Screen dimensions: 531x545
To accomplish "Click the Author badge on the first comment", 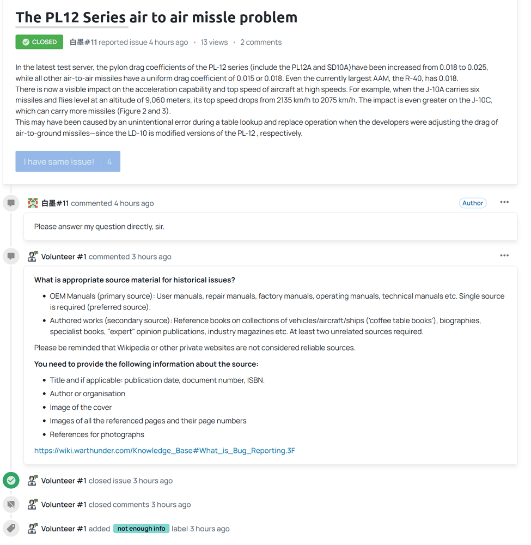I will point(473,203).
